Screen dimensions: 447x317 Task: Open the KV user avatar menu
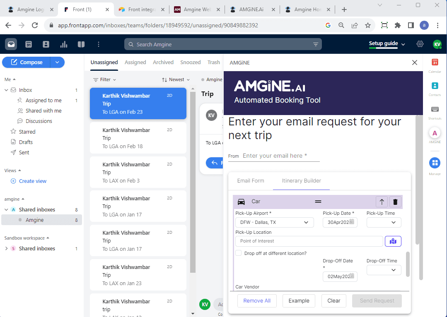coord(437,44)
